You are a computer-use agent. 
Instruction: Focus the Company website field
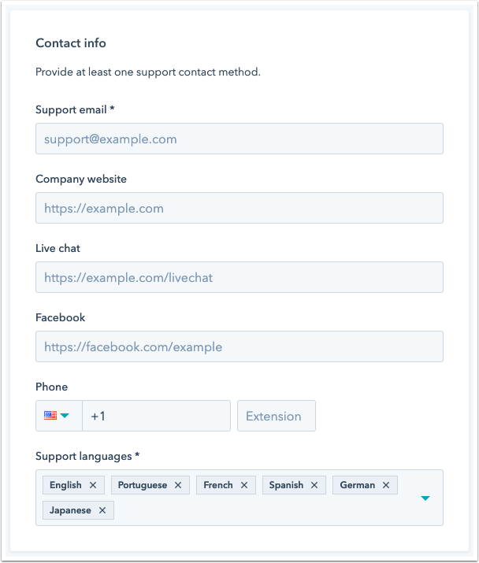[x=239, y=208]
